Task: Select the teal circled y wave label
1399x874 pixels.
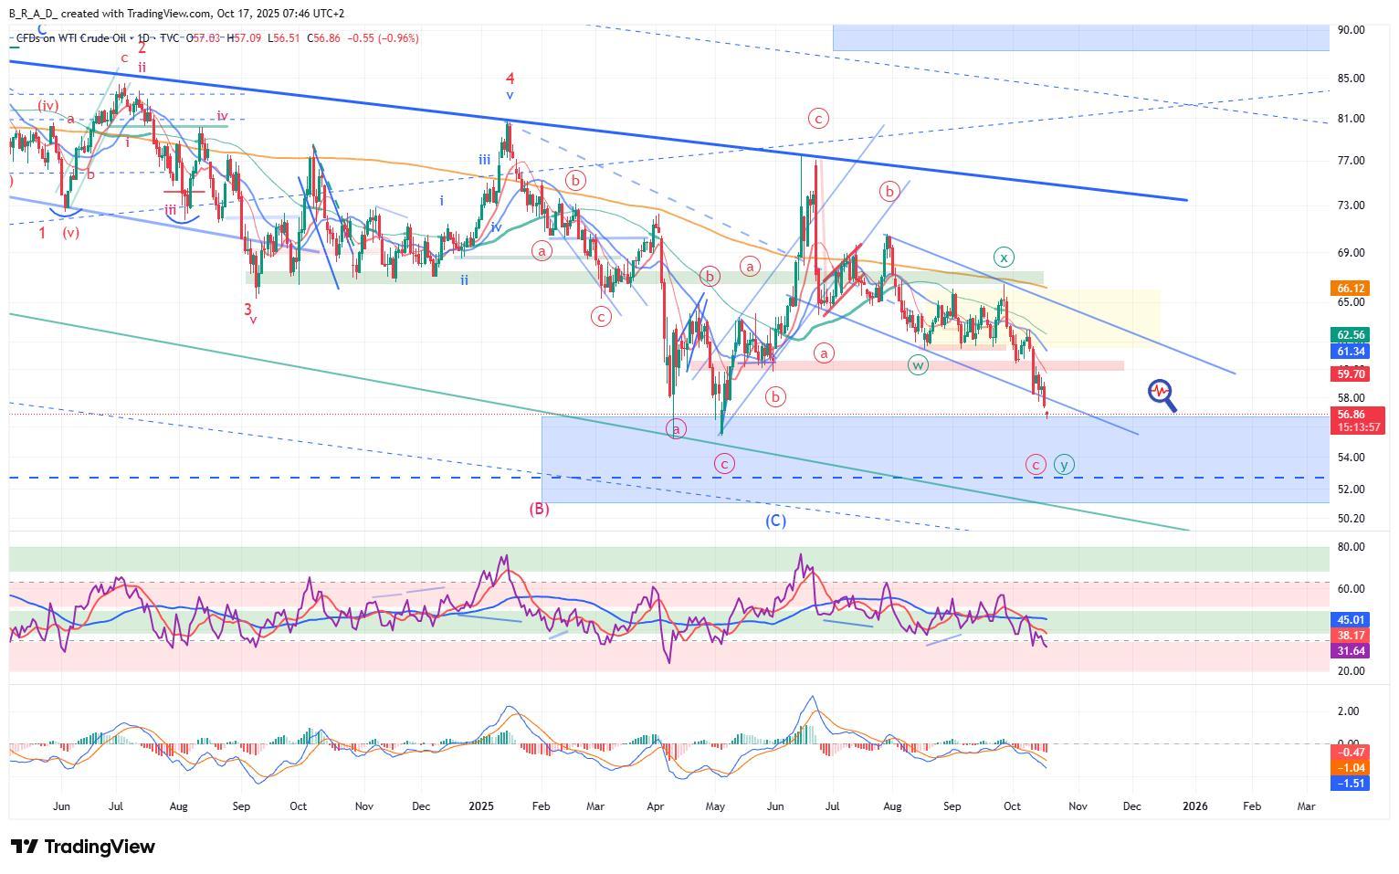Action: click(x=1063, y=464)
